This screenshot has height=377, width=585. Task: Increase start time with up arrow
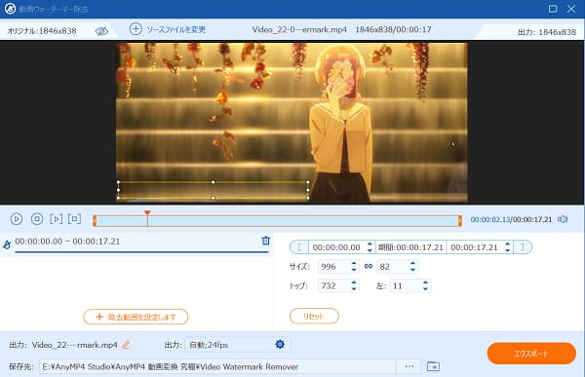coord(370,244)
